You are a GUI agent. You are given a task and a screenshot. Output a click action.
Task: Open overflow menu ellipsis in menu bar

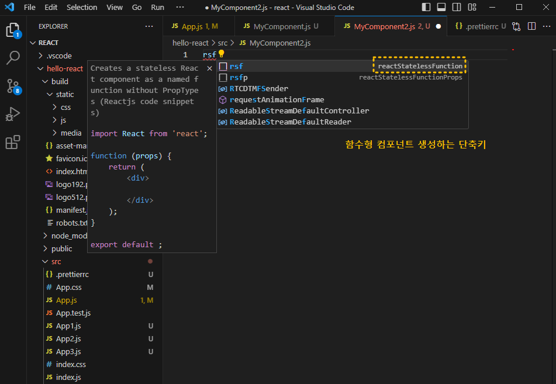click(x=180, y=7)
